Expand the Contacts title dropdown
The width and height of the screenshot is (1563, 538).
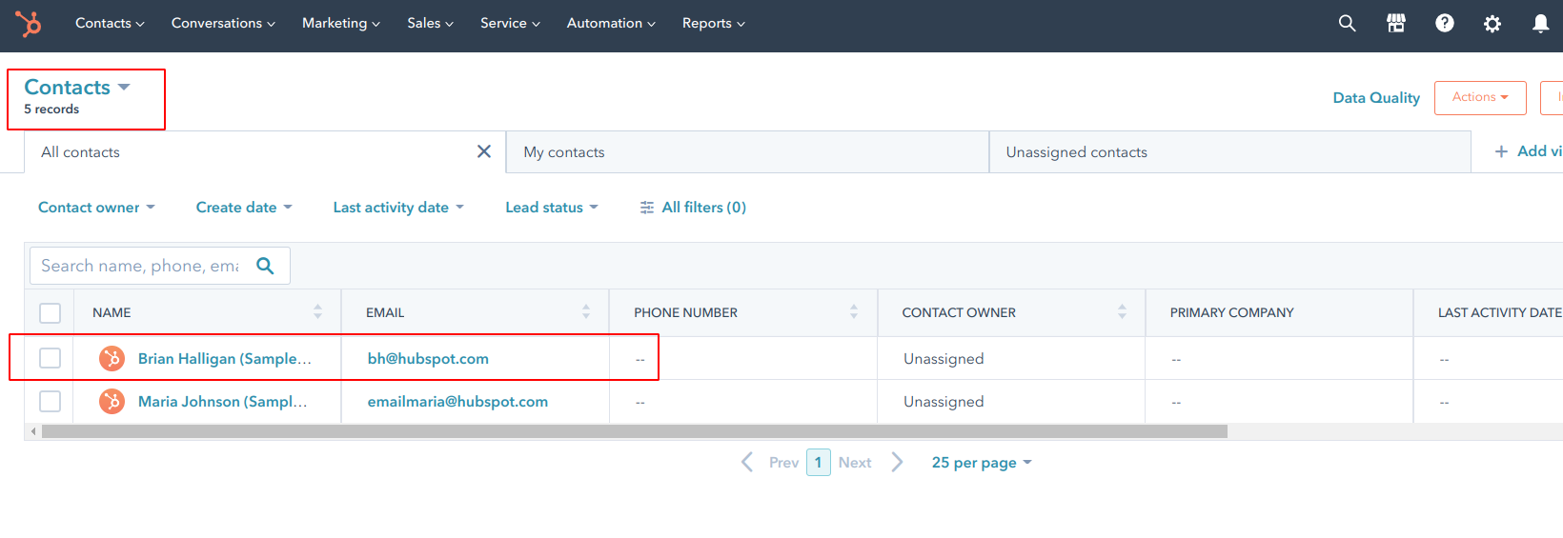pos(77,87)
